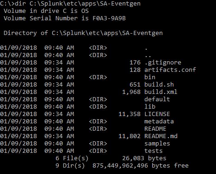This screenshot has width=216, height=174.
Task: Click the Volume Serial Number F0A3-9A9B
Action: pyautogui.click(x=65, y=18)
